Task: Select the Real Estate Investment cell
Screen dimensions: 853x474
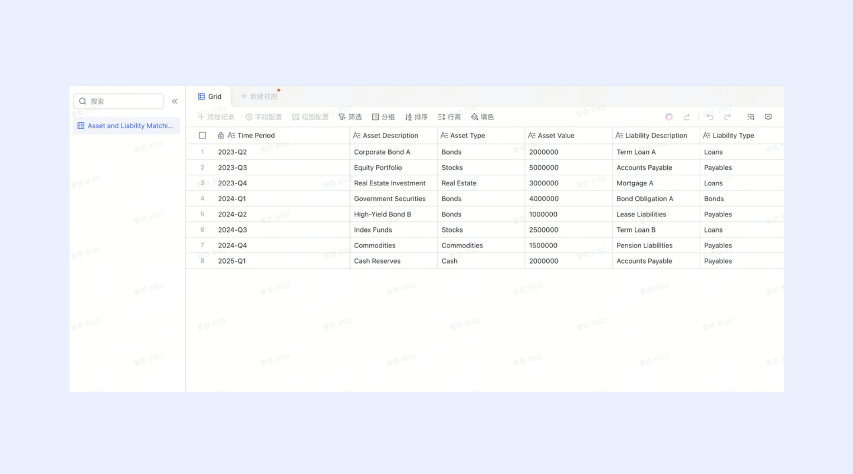Action: coord(394,183)
